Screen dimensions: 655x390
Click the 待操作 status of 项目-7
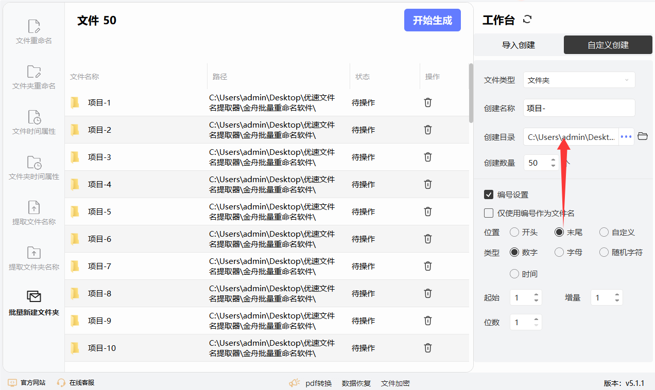coord(364,266)
